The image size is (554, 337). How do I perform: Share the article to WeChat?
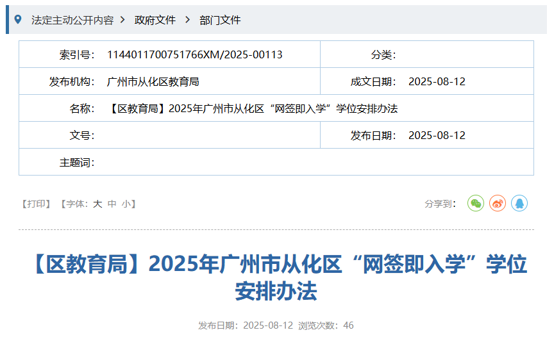476,204
